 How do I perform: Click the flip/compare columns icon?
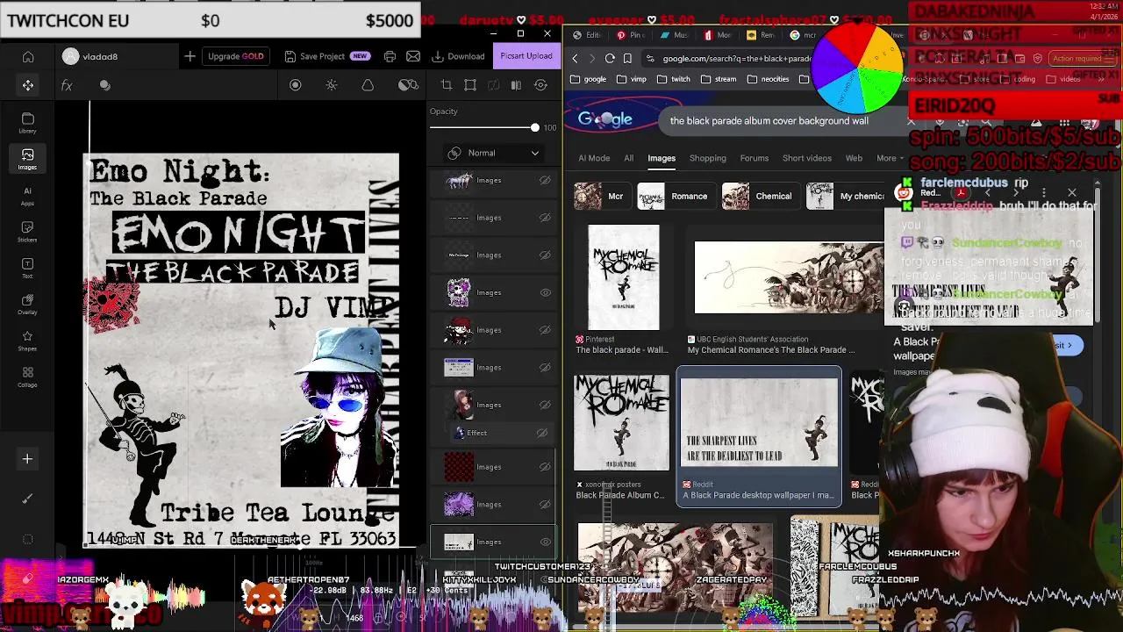(516, 85)
